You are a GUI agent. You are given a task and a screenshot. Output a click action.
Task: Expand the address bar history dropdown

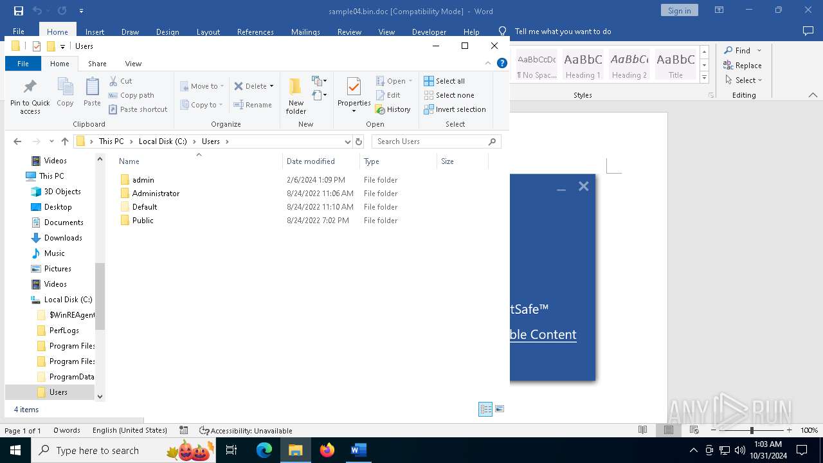tap(347, 141)
